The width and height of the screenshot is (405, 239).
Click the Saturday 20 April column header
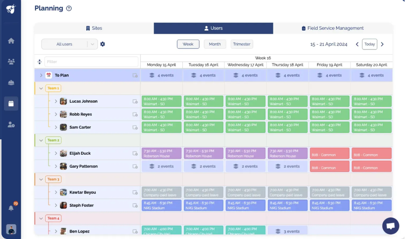(371, 64)
